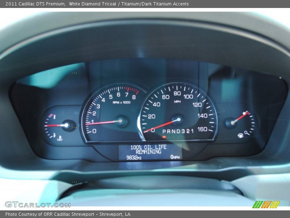This screenshot has width=290, height=218.
Task: Click the "D" in the gear indicator
Action: tap(178, 132)
